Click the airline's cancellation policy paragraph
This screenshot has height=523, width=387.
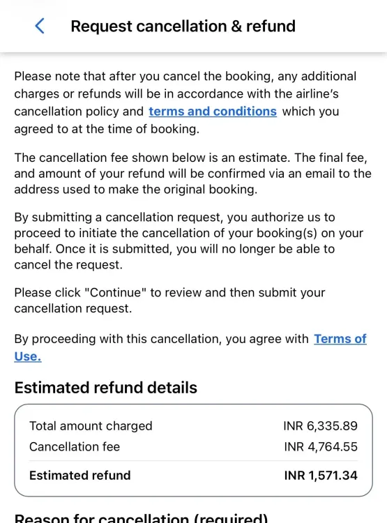pos(185,103)
